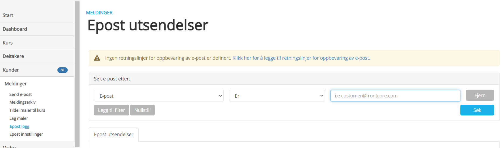
Task: Open the link to add email retention guidelines
Action: point(301,58)
